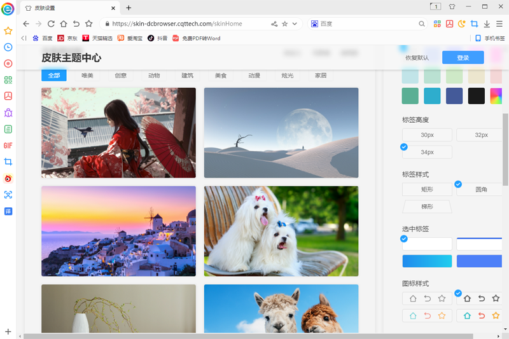Open the GIF tool in sidebar
Image resolution: width=509 pixels, height=339 pixels.
(8, 146)
